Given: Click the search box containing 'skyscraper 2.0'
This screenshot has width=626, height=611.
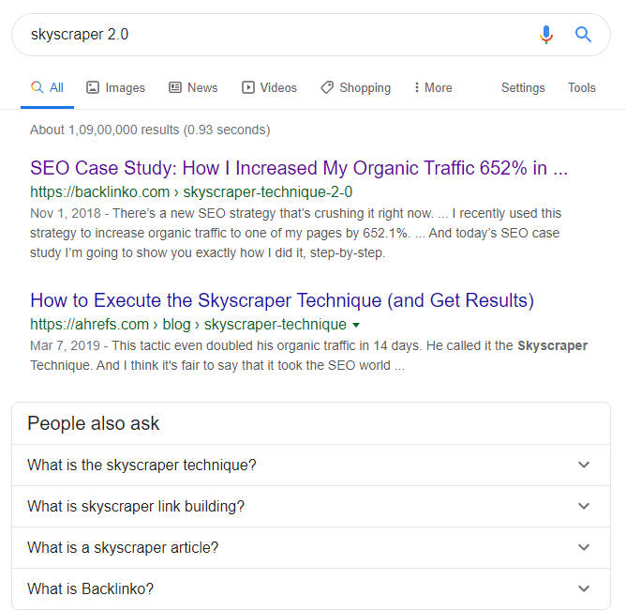Looking at the screenshot, I should [x=272, y=35].
